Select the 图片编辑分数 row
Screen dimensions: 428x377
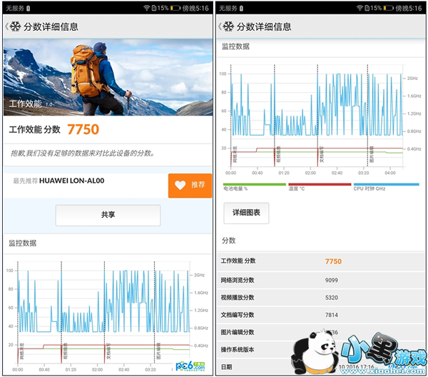(321, 332)
